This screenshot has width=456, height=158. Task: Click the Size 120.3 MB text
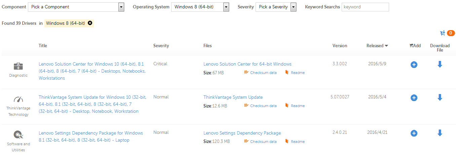[217, 142]
